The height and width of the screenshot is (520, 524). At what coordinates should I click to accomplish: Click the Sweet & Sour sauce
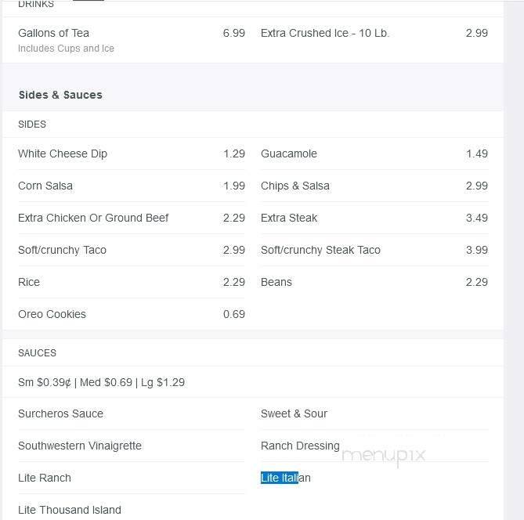point(294,413)
